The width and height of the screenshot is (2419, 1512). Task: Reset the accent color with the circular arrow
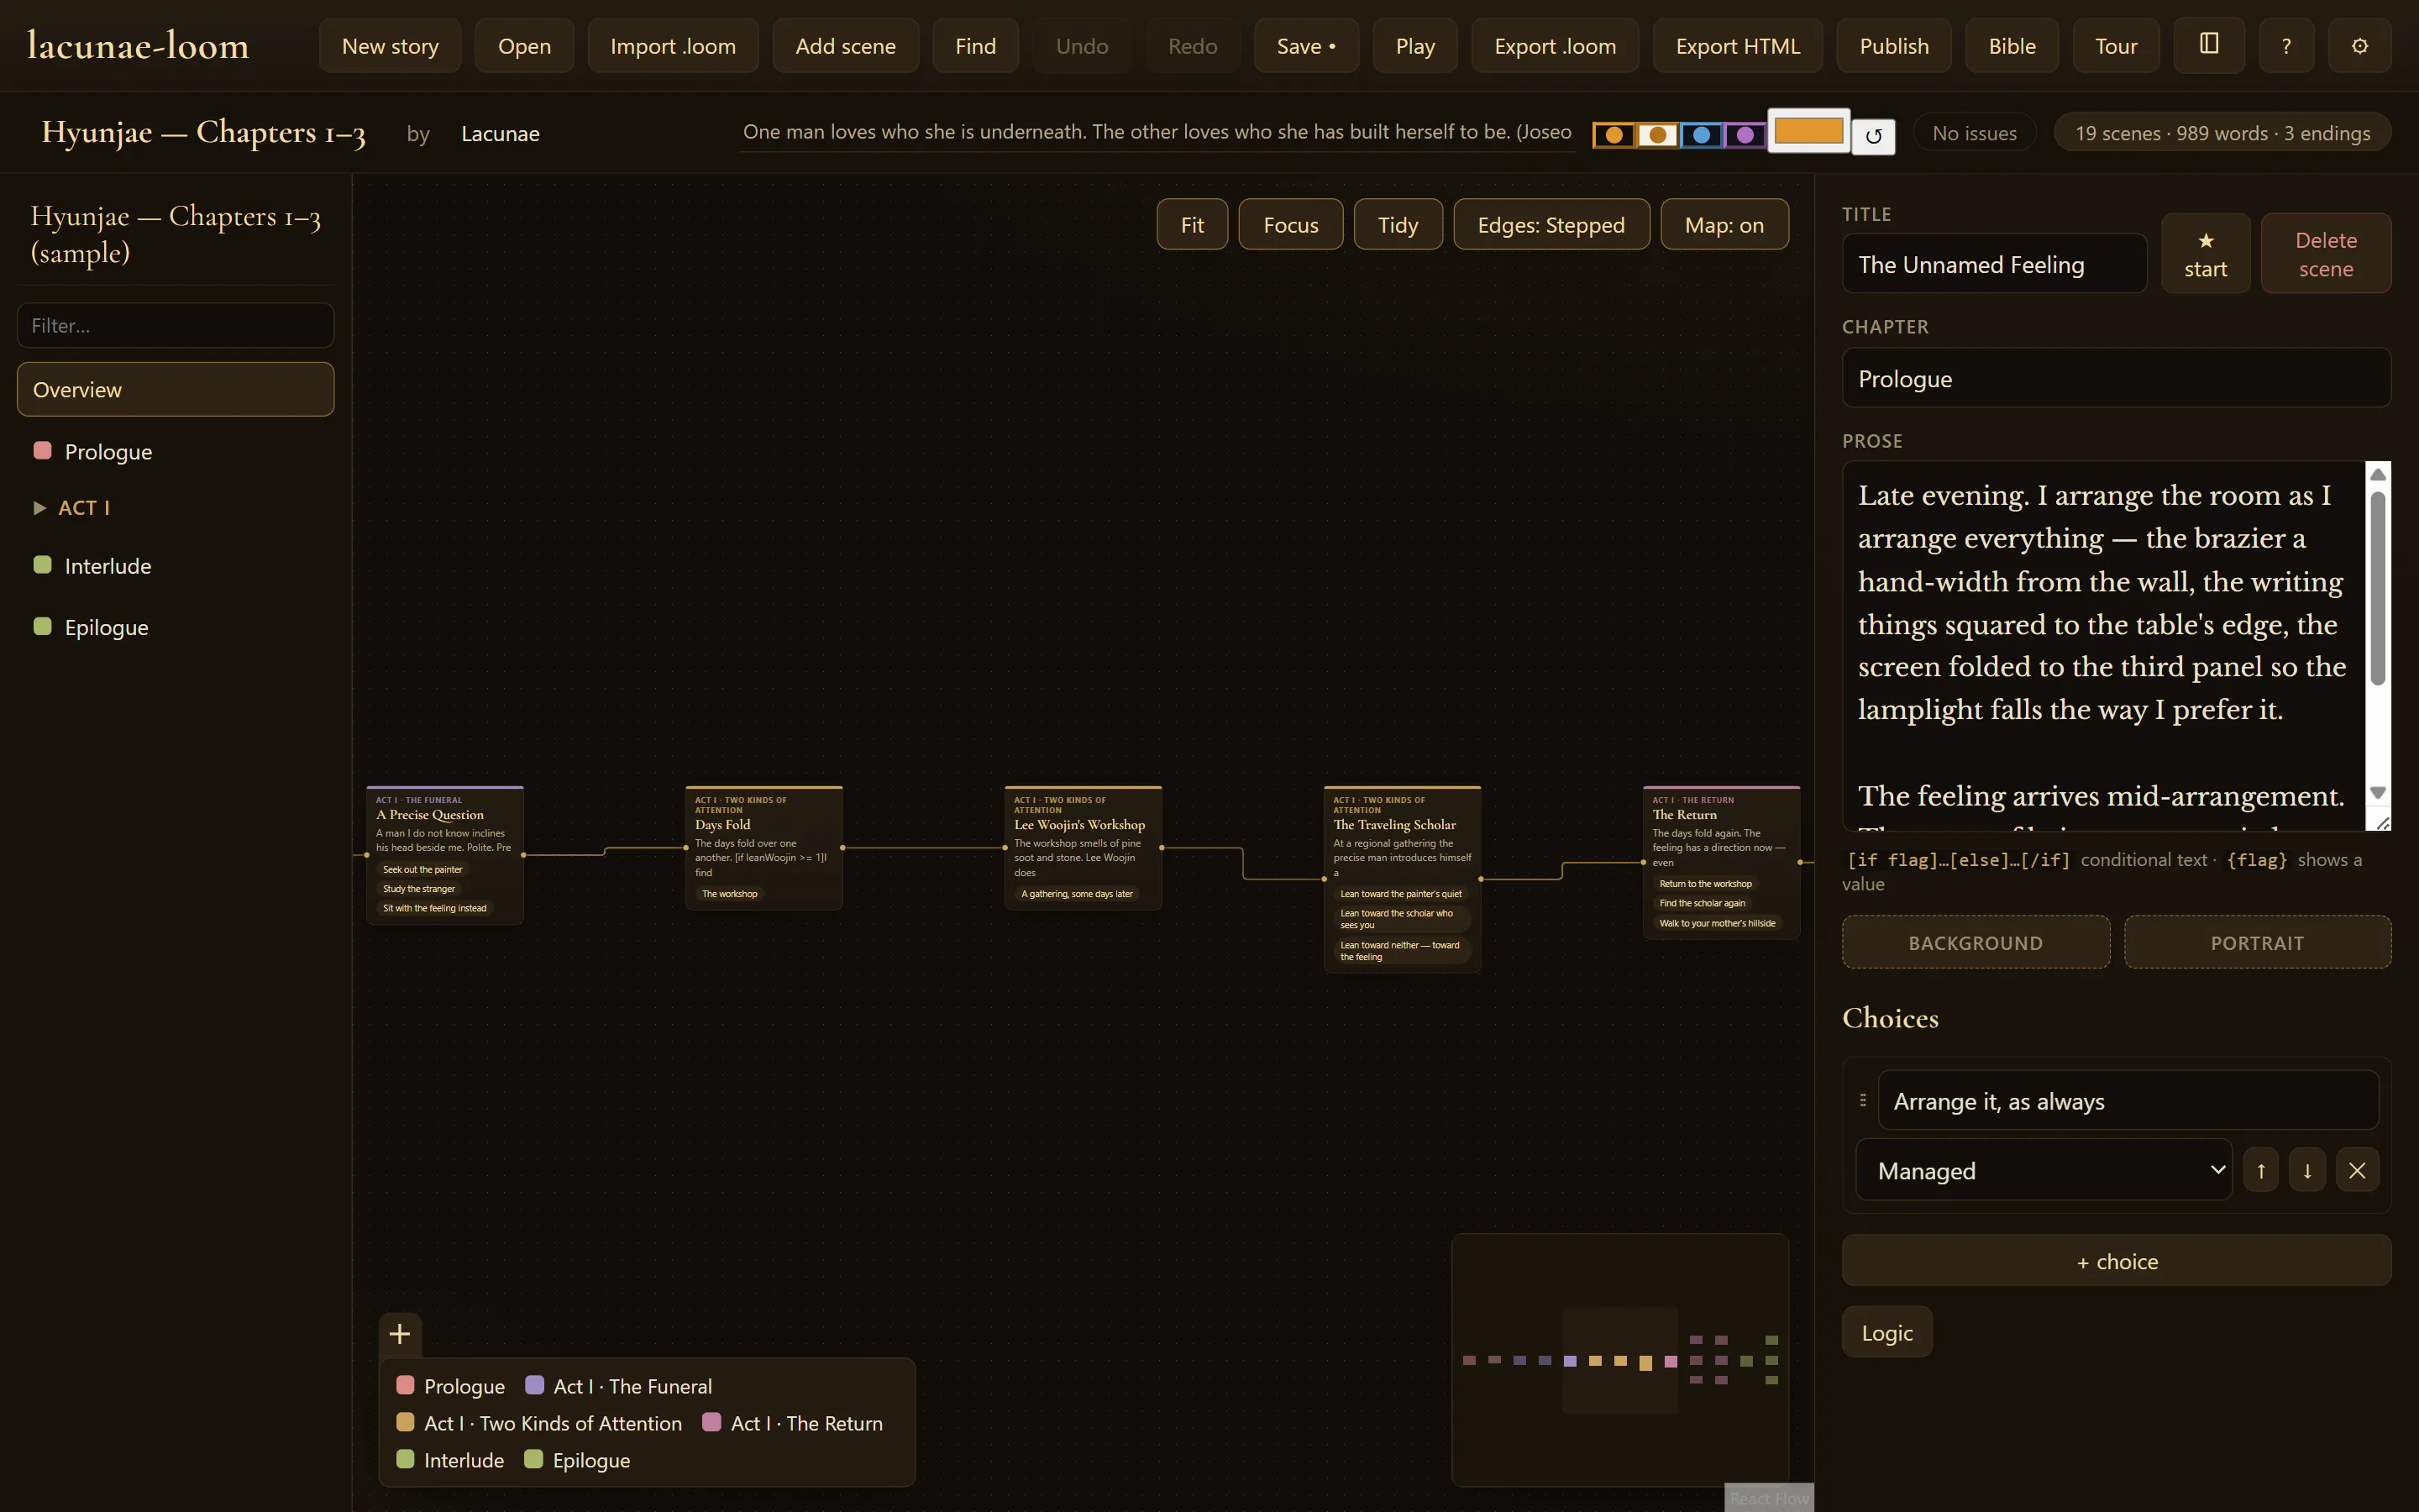[x=1873, y=135]
